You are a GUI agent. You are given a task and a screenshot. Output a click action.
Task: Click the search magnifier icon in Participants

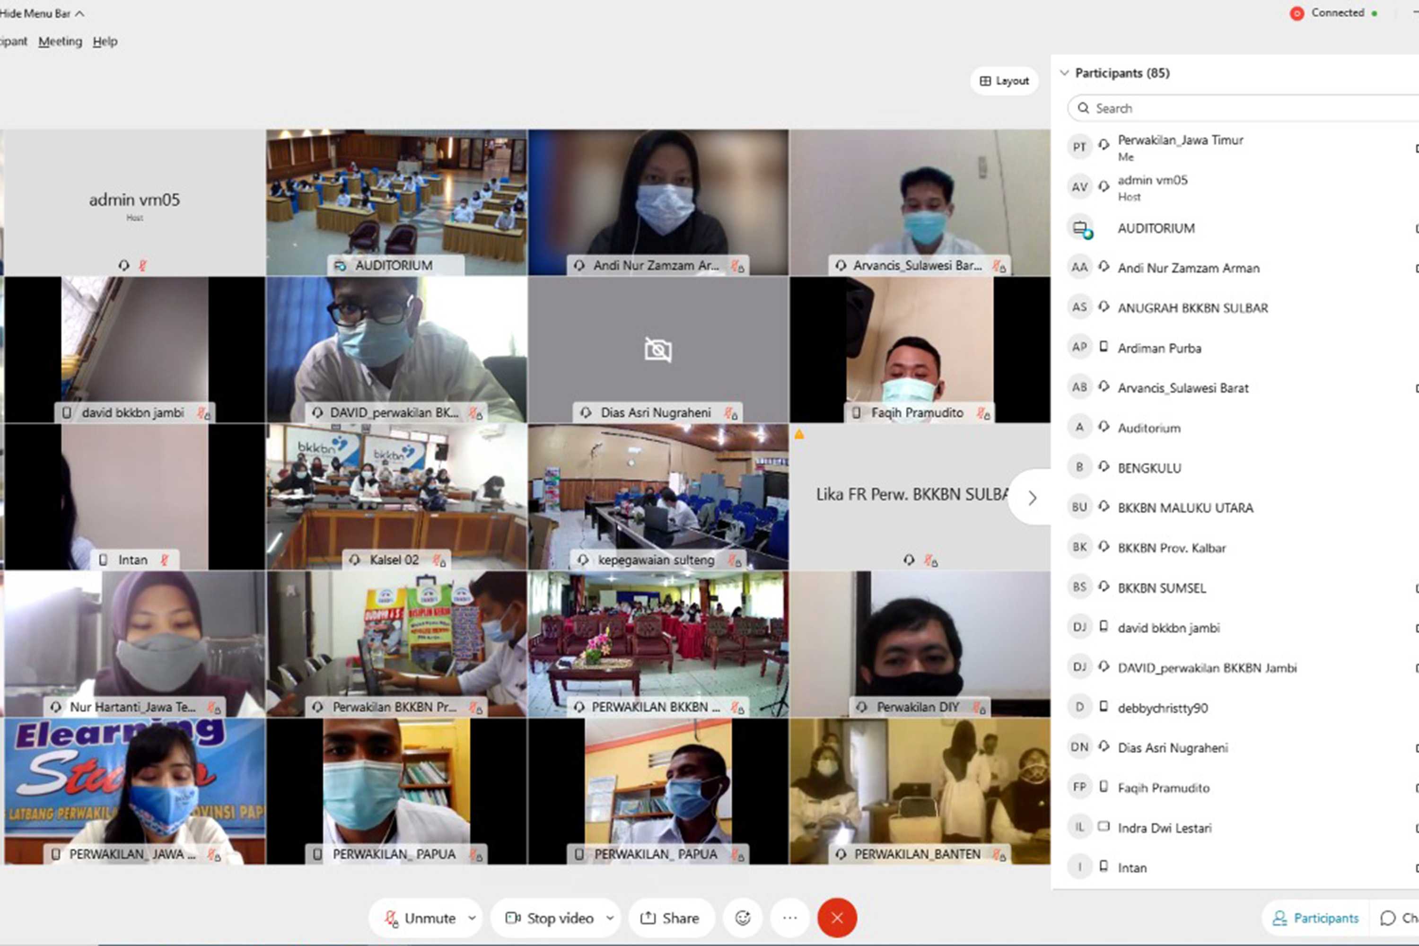(1084, 108)
